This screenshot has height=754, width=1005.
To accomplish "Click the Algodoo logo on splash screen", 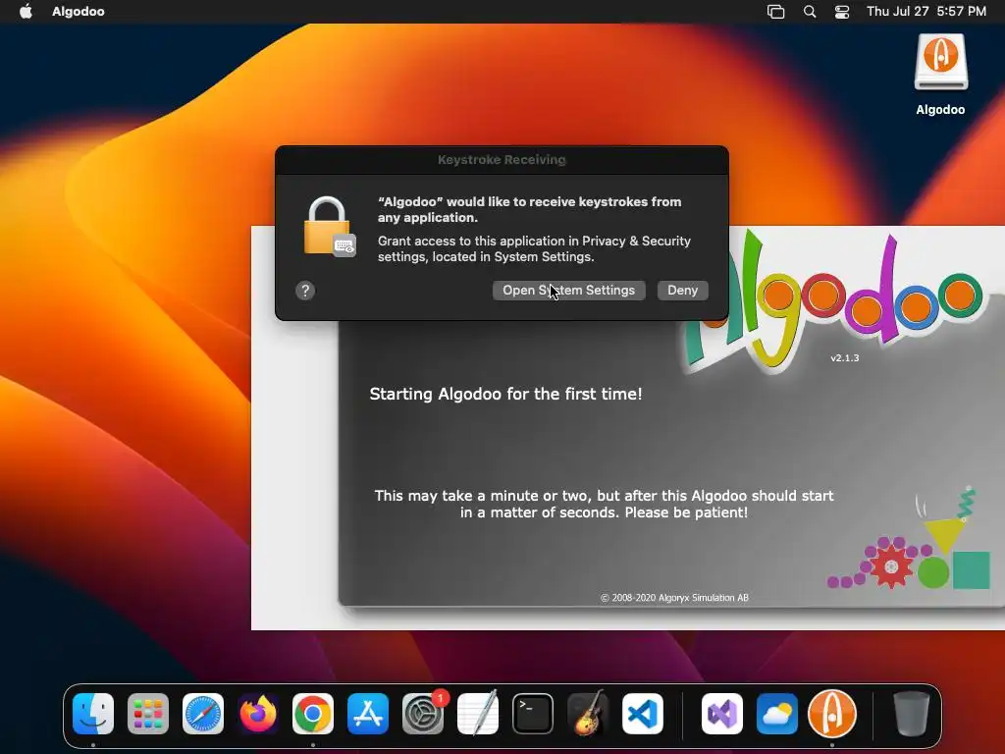I will (x=833, y=301).
